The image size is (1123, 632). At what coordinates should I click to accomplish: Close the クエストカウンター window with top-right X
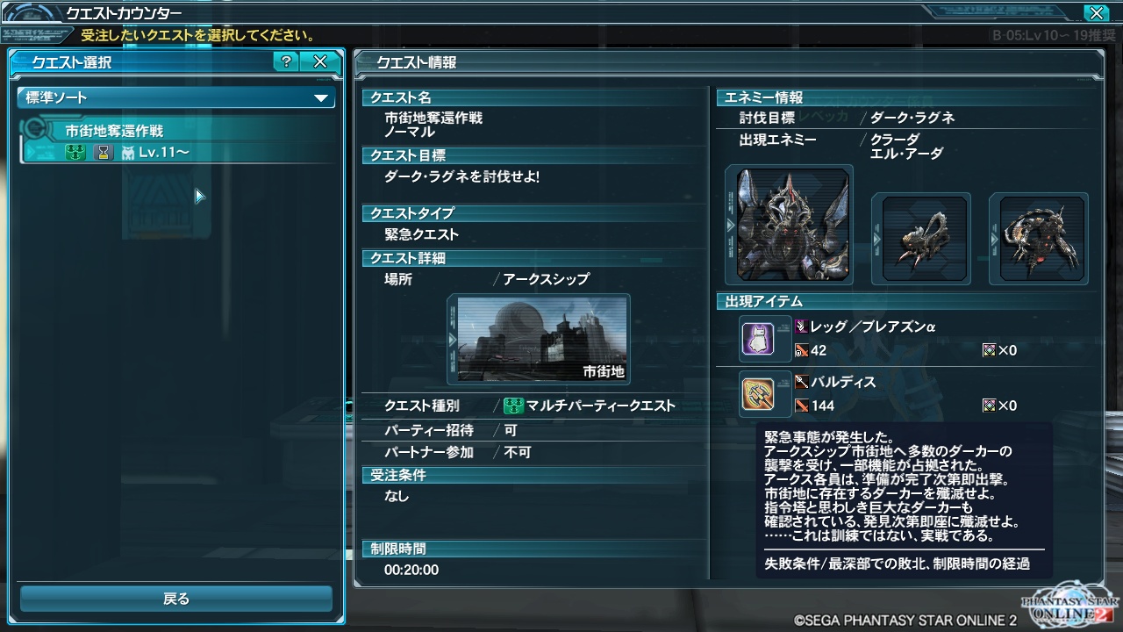point(1096,12)
